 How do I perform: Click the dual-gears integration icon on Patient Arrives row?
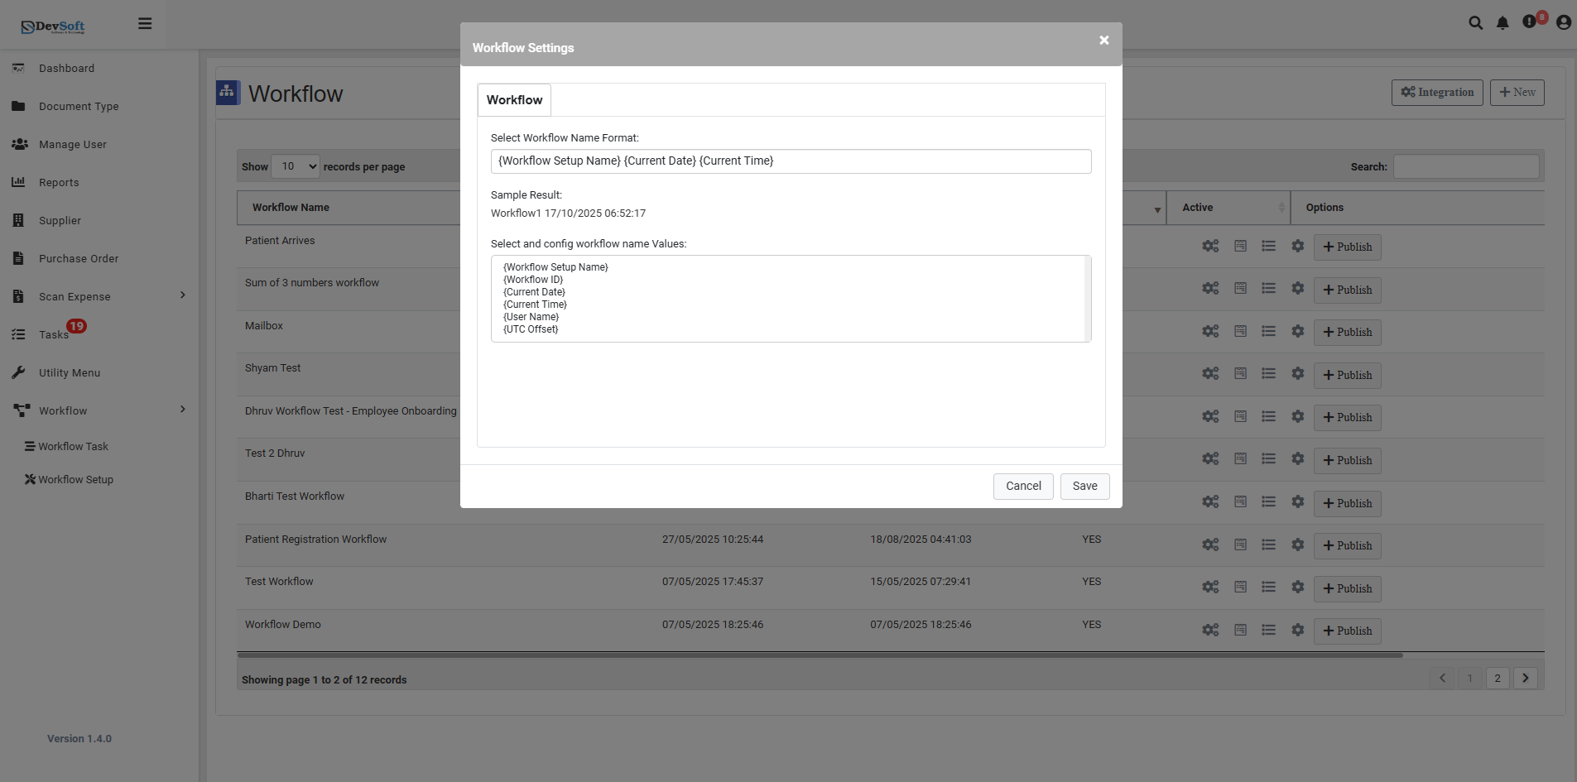(1210, 246)
